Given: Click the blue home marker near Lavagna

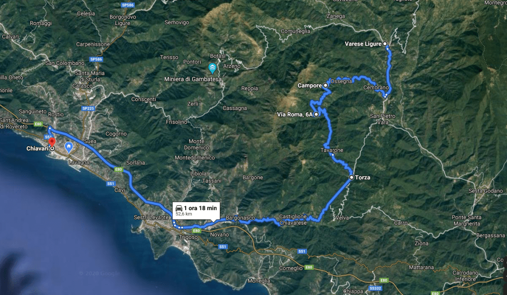Looking at the screenshot, I should 68,147.
